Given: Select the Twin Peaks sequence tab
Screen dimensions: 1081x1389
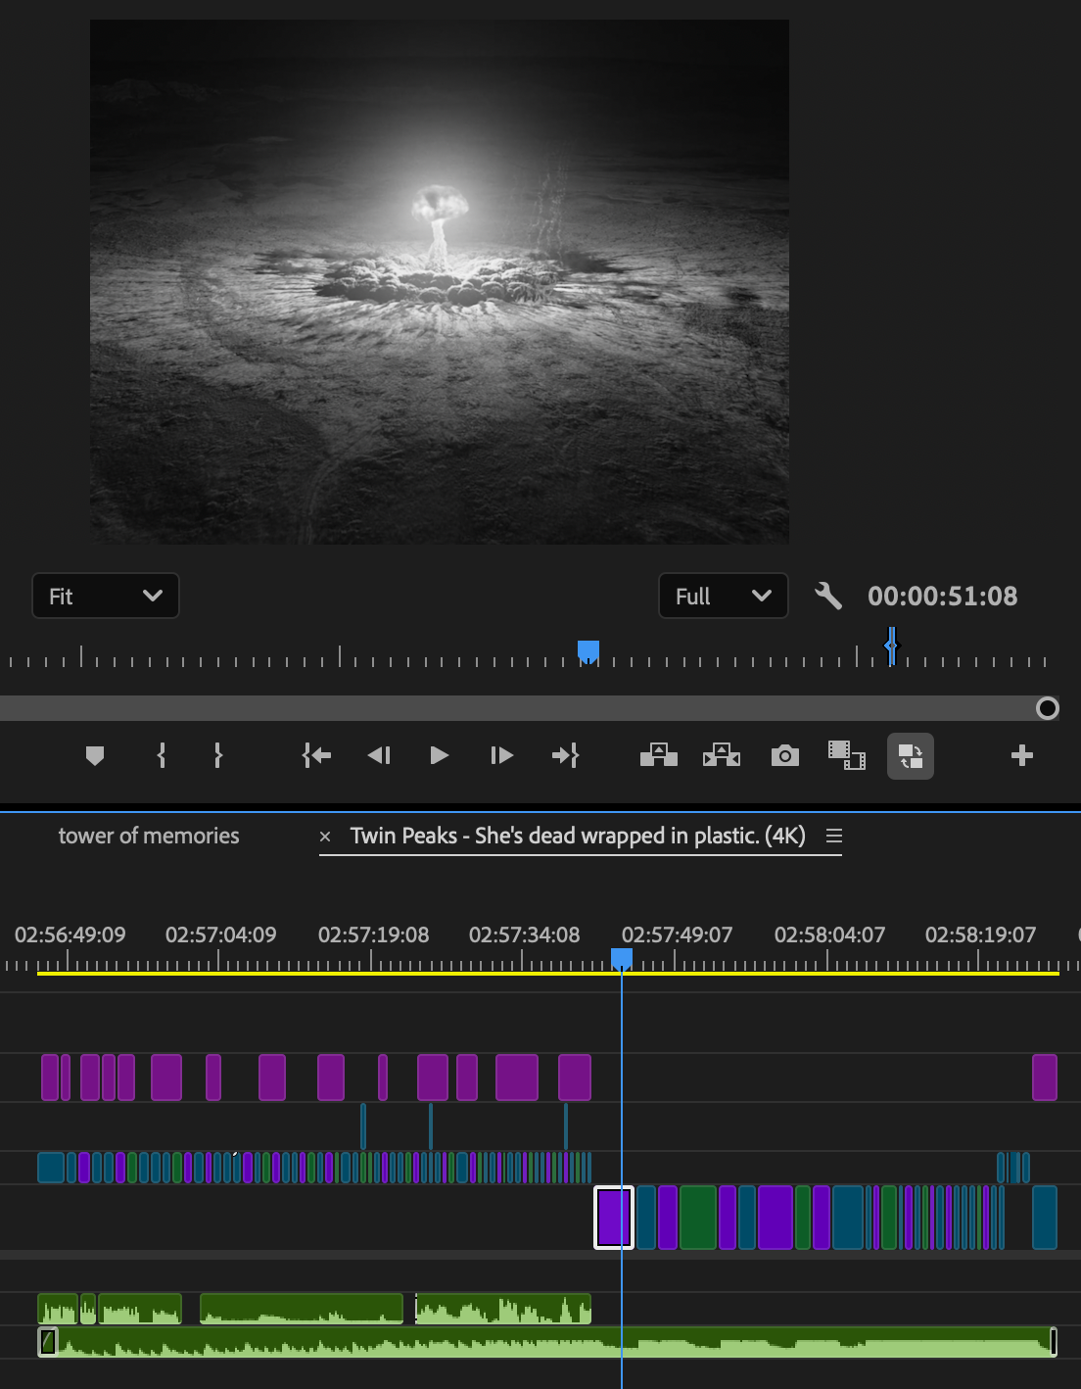Looking at the screenshot, I should (578, 836).
